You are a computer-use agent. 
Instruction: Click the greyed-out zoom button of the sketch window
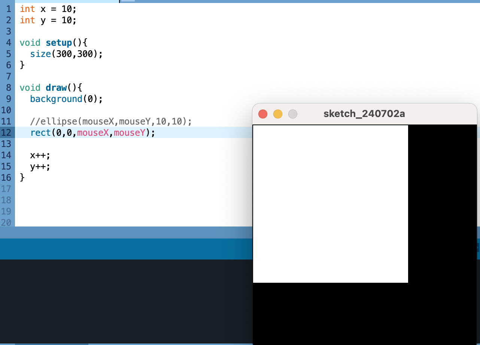coord(293,114)
